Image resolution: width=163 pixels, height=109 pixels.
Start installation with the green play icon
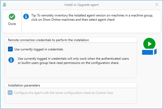[x=149, y=43]
